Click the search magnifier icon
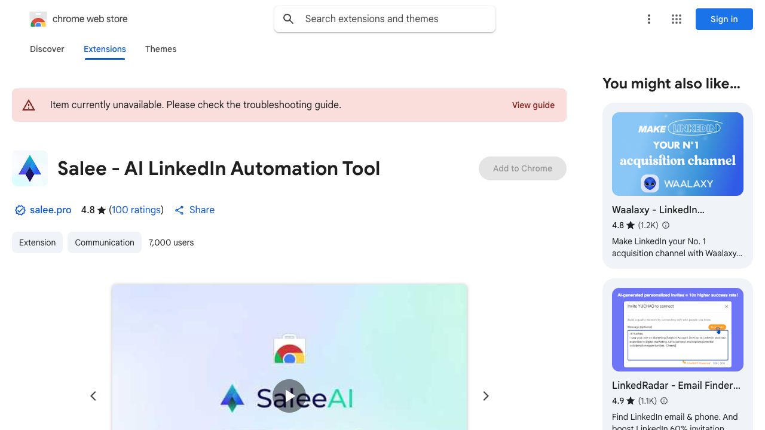This screenshot has width=765, height=430. pos(289,19)
